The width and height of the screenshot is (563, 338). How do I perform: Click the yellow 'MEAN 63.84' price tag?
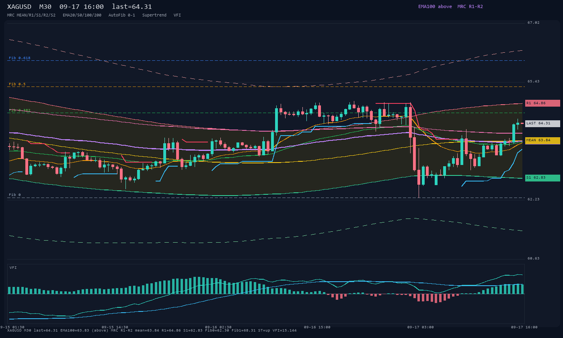point(542,140)
